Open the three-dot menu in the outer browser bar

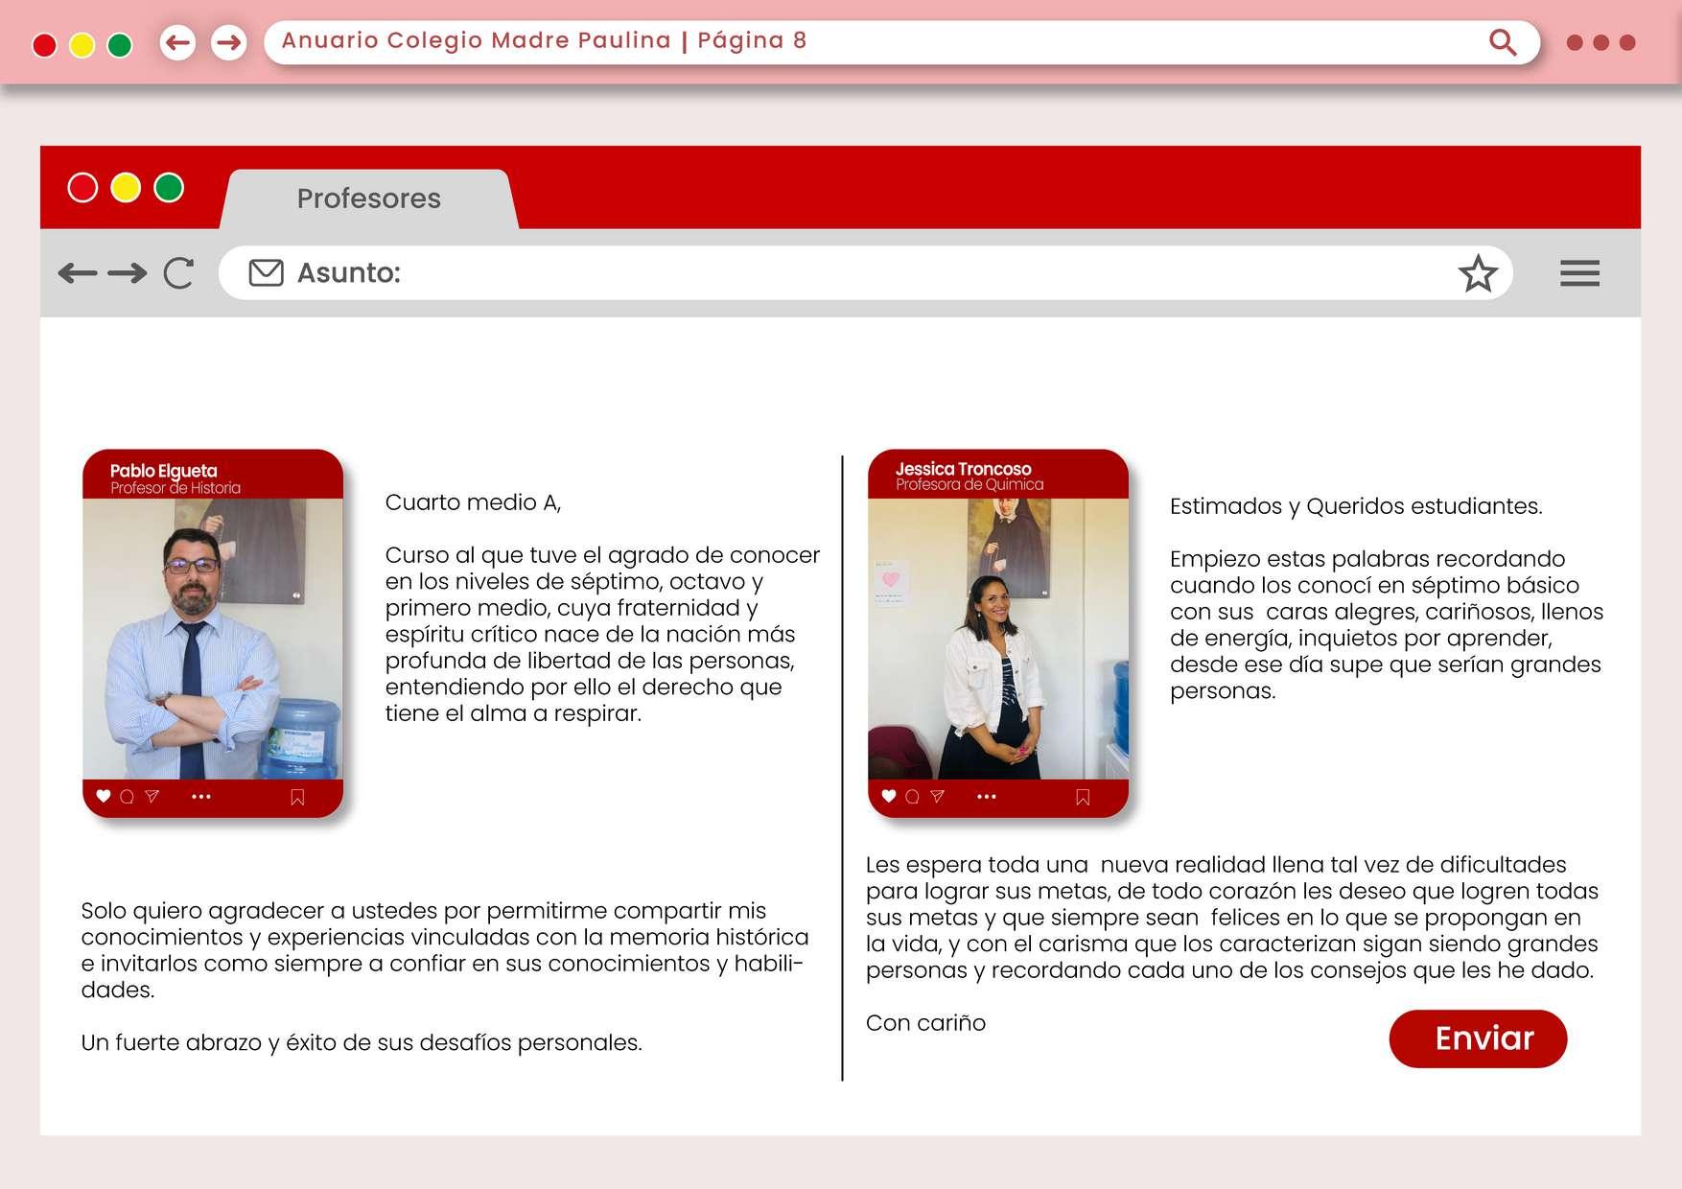tap(1600, 42)
